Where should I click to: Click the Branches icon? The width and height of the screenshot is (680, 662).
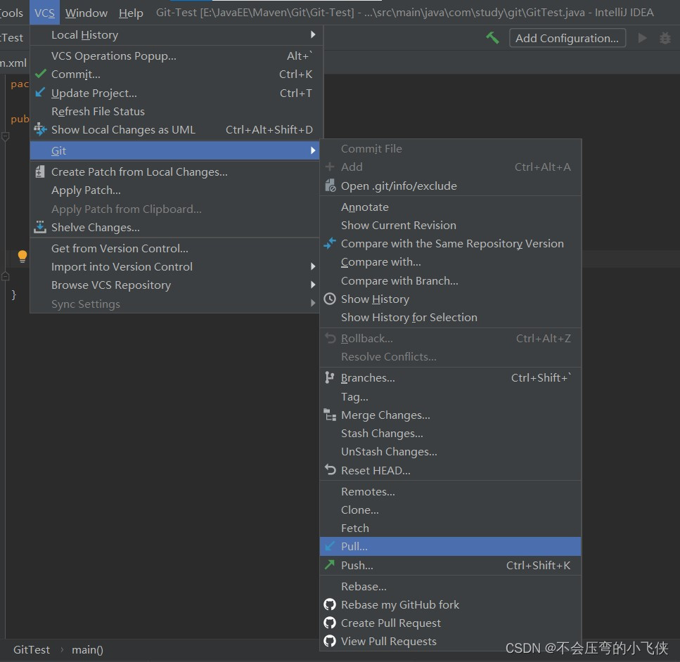click(330, 377)
